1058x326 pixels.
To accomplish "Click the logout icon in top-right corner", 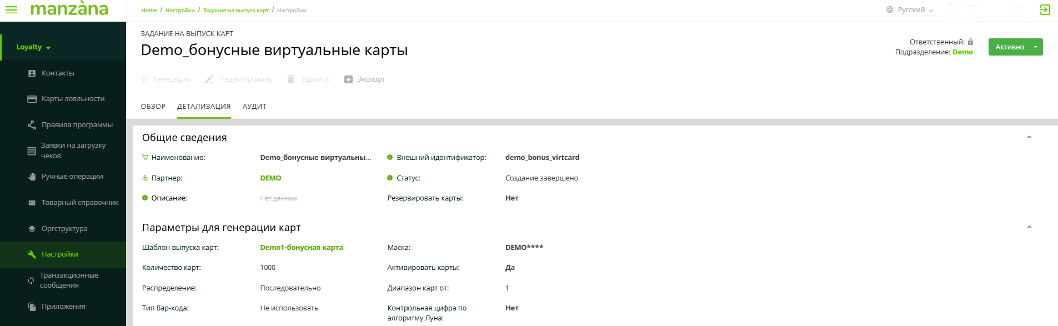I will pyautogui.click(x=1045, y=10).
